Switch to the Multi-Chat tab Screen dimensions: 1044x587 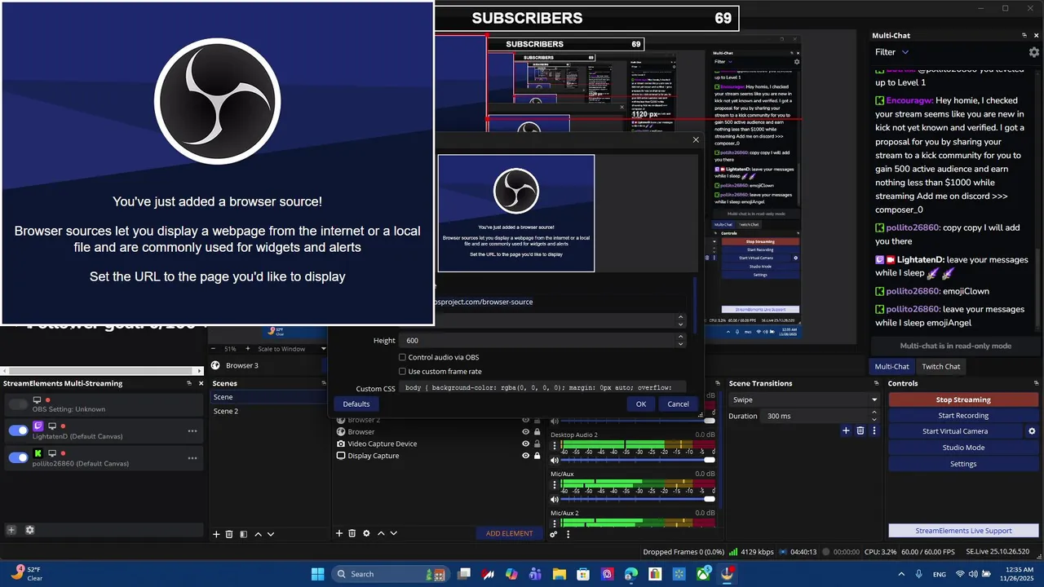point(891,367)
